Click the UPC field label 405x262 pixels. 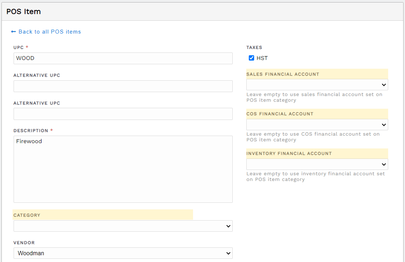(x=19, y=47)
